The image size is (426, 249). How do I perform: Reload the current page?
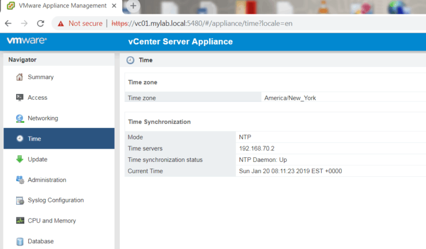tap(40, 24)
